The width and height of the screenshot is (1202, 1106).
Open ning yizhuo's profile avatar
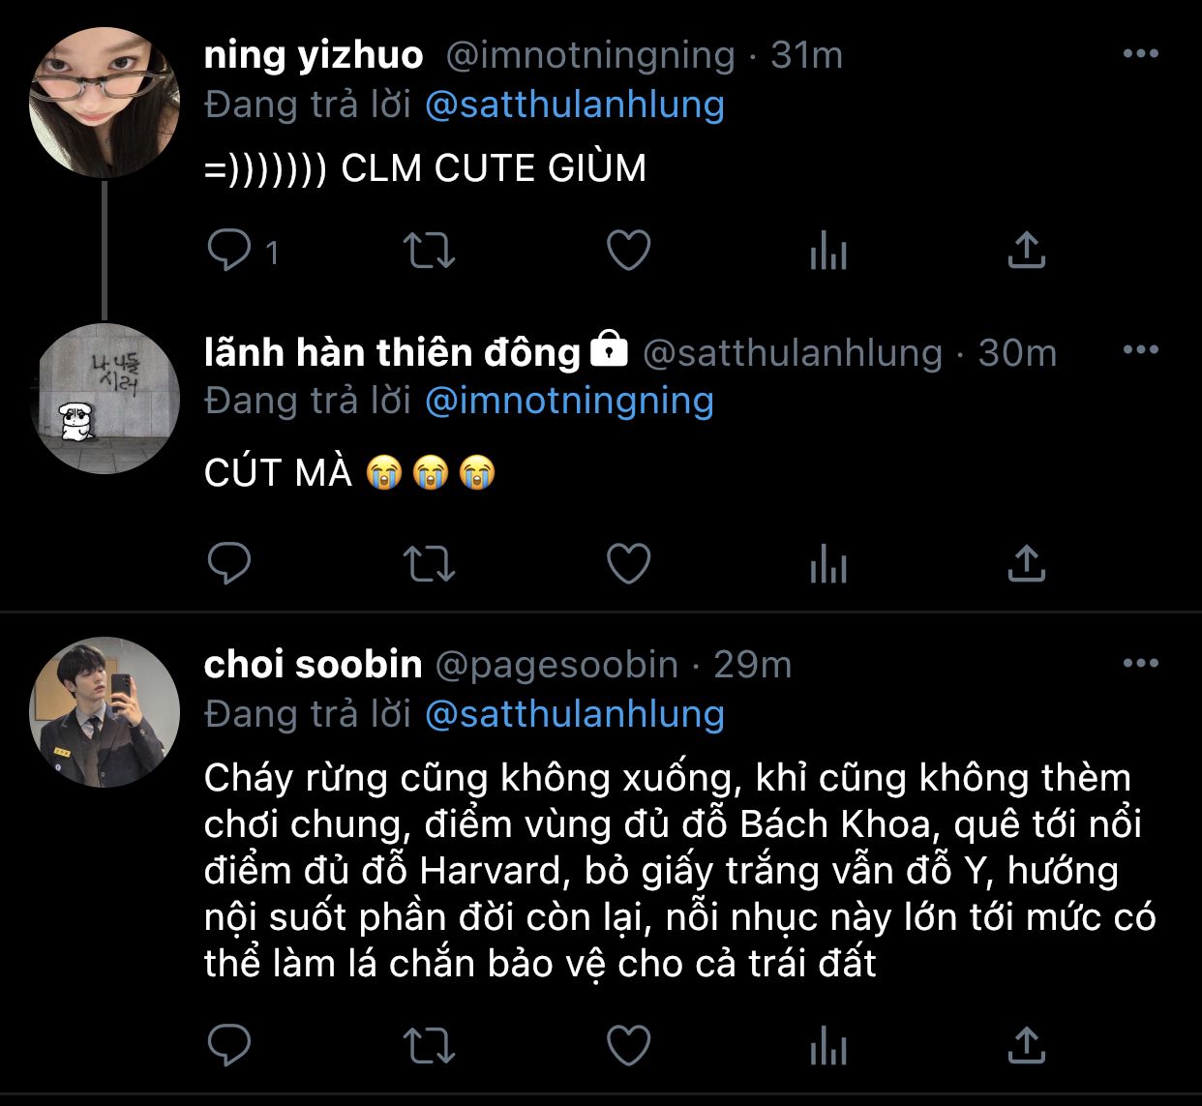(x=105, y=102)
